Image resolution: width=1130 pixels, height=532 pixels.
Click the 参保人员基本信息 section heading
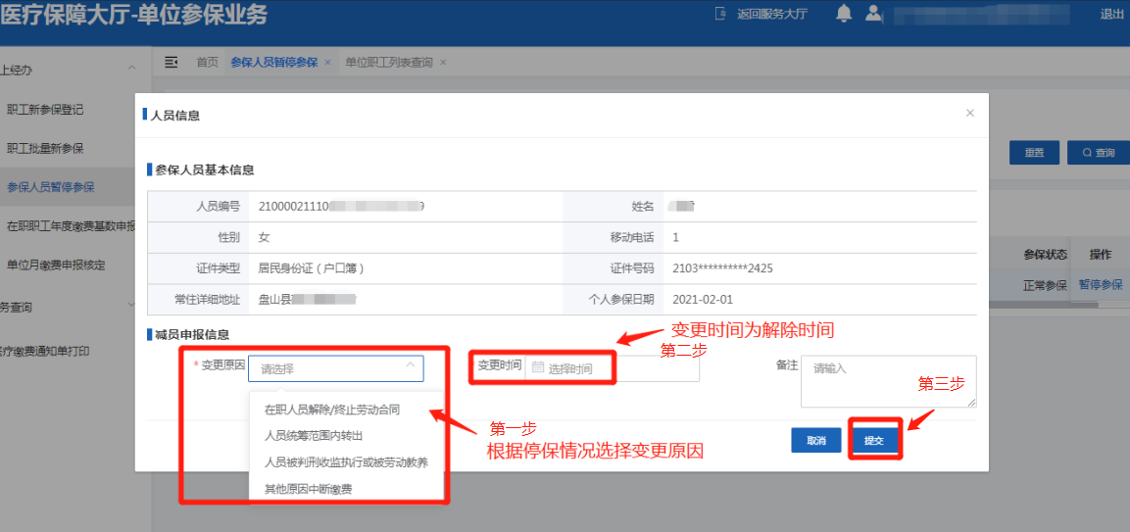pos(204,170)
